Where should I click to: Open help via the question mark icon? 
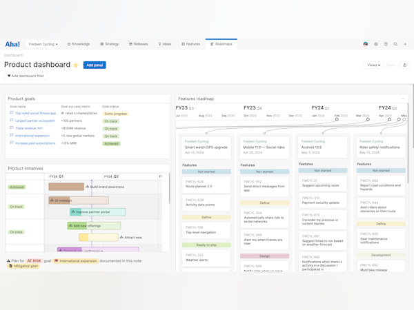[386, 44]
